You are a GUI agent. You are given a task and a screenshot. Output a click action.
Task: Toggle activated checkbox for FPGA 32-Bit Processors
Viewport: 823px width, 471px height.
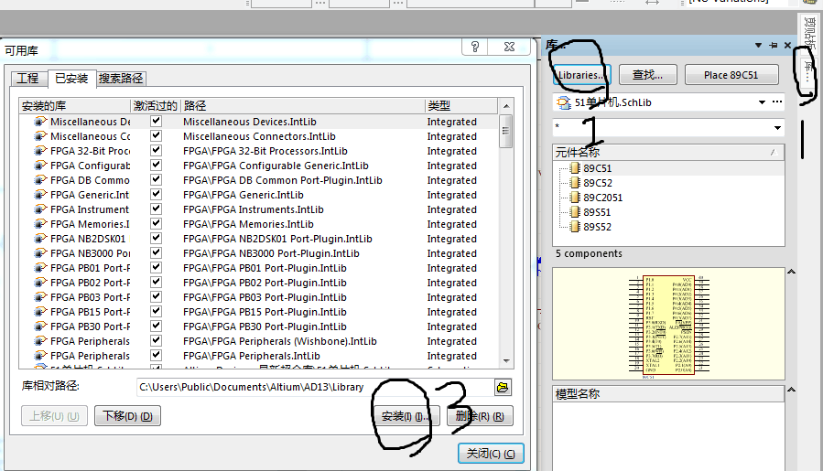[x=156, y=151]
